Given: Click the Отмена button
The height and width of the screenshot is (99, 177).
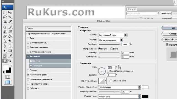Looking at the screenshot, I should coord(169,34).
